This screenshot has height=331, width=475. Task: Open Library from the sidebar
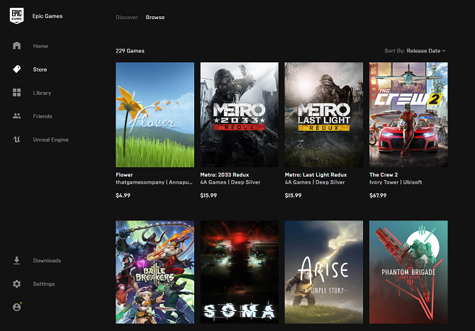point(42,93)
